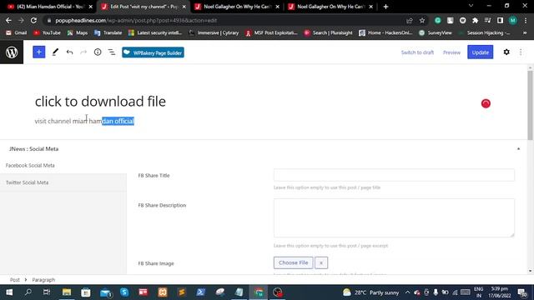Open the taskbar clock and date
534x300 pixels.
pos(500,292)
